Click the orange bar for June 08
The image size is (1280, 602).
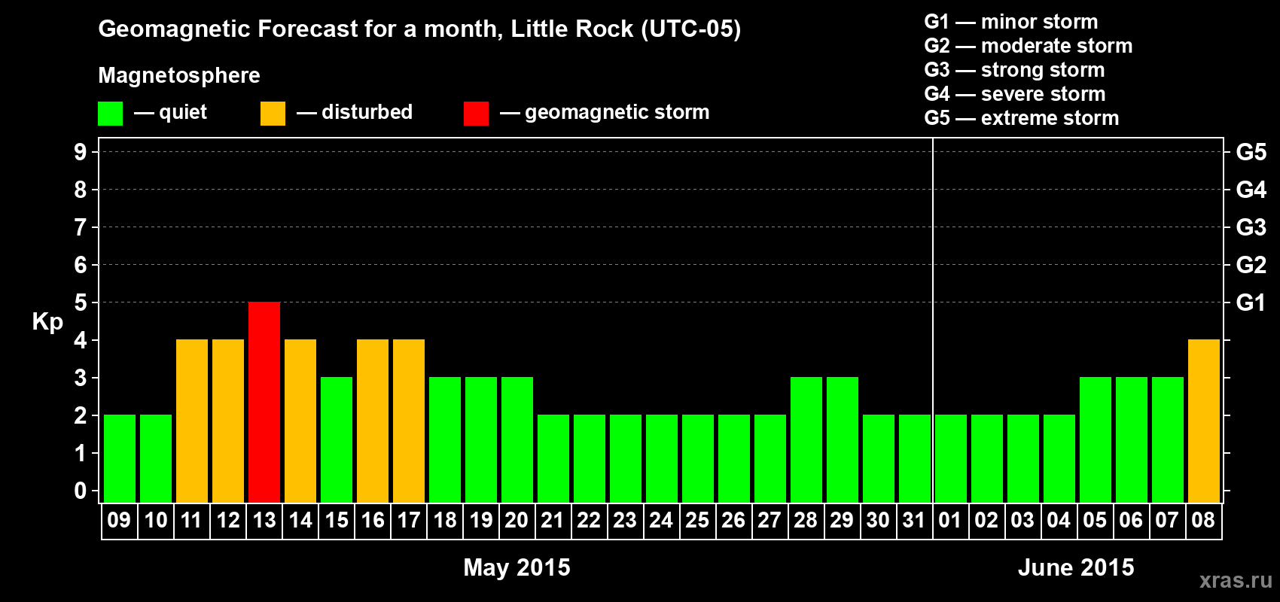pos(1204,421)
